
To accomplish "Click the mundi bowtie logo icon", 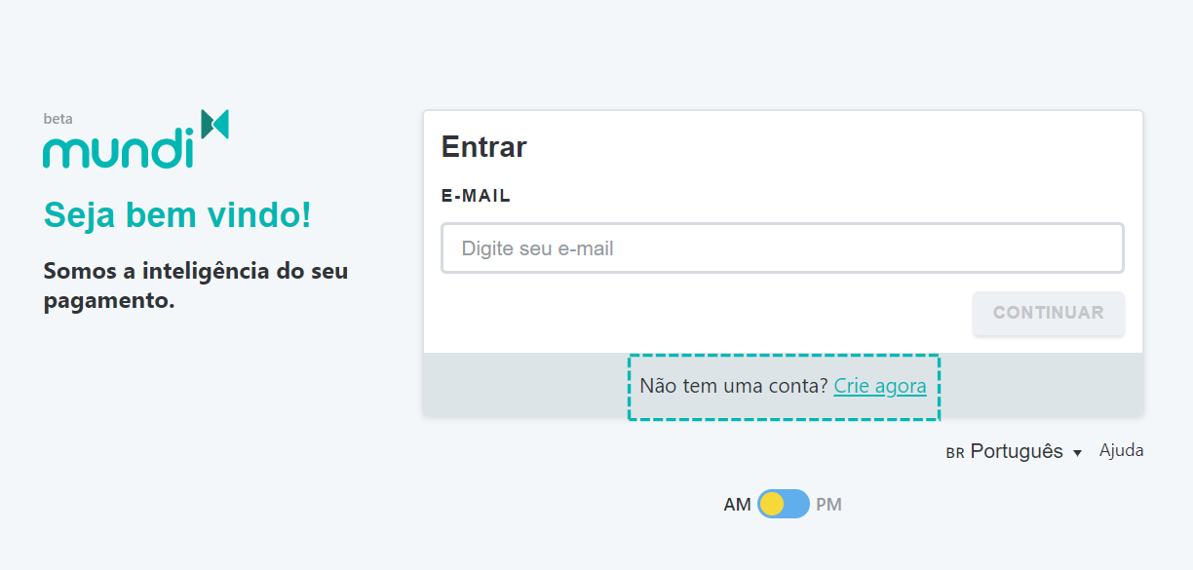I will 214,124.
